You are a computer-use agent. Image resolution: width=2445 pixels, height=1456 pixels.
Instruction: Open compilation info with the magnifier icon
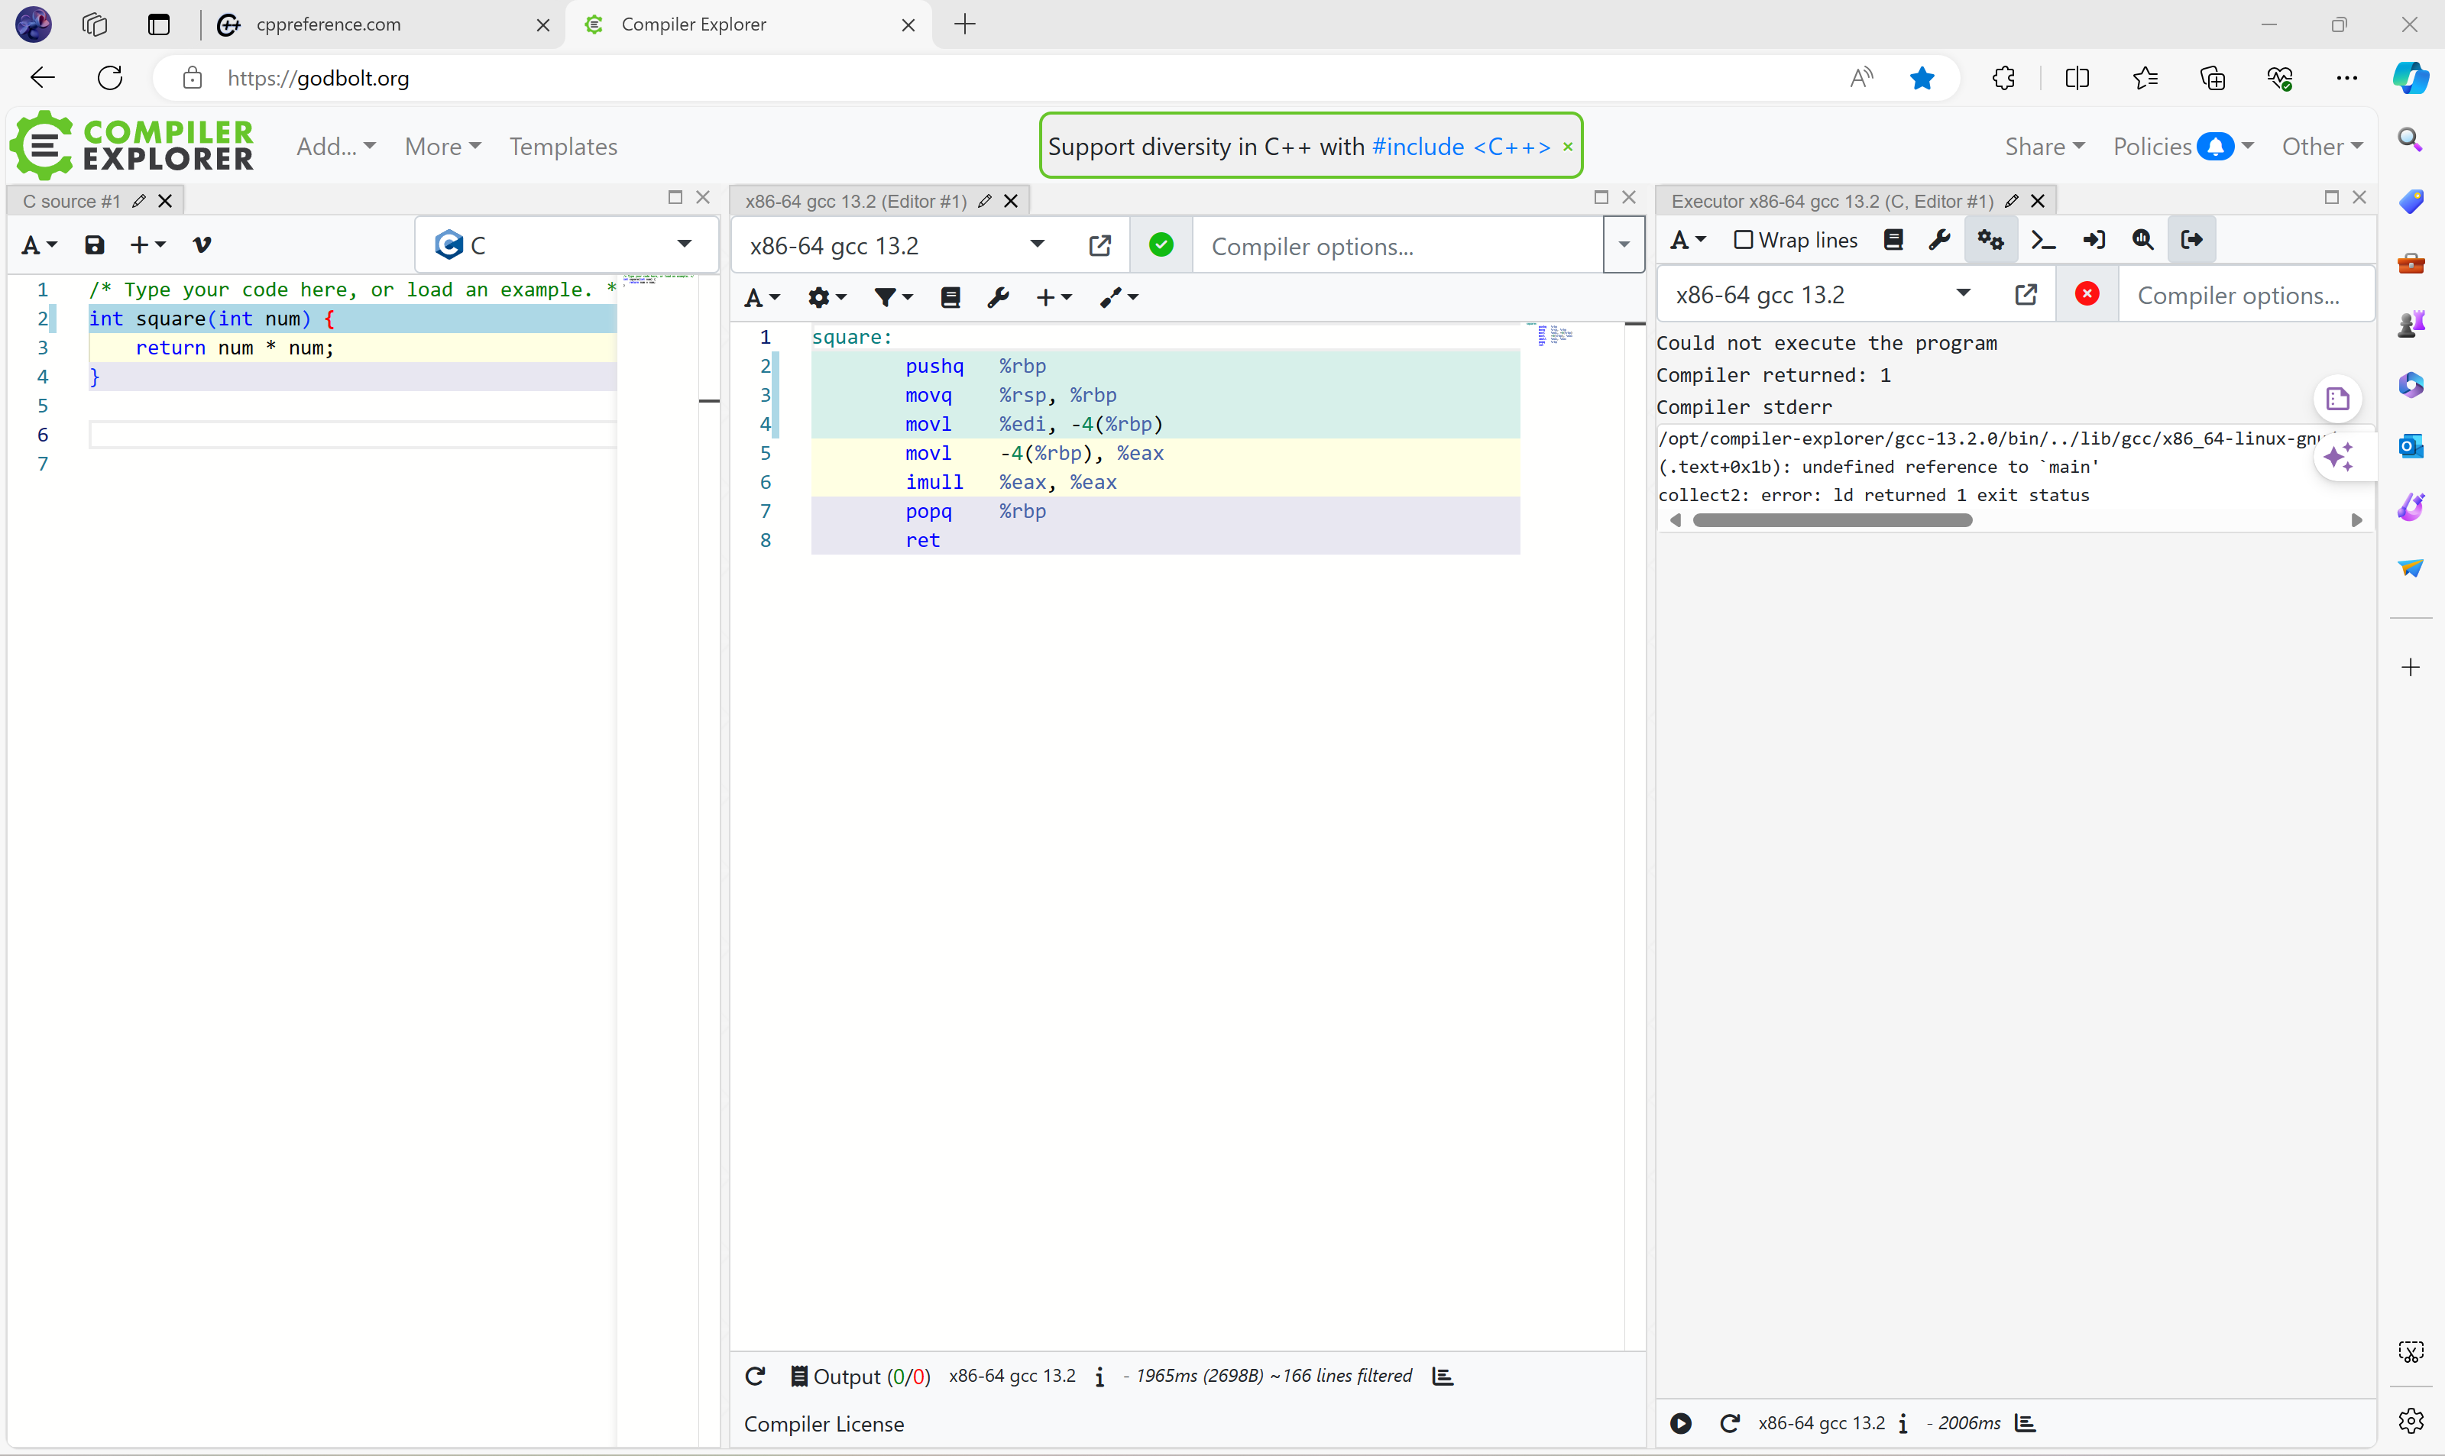(2142, 239)
